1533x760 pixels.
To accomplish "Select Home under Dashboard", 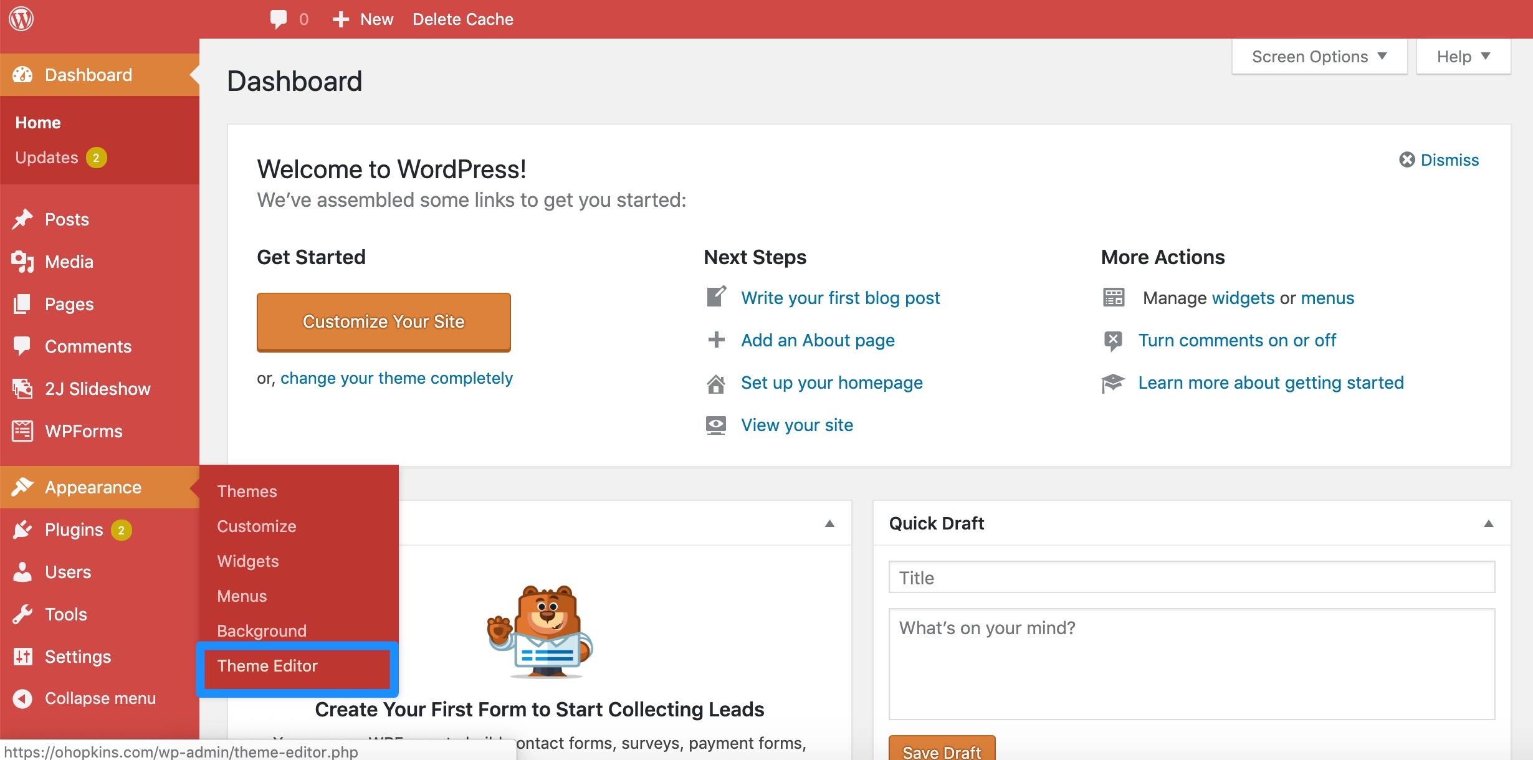I will pyautogui.click(x=38, y=123).
